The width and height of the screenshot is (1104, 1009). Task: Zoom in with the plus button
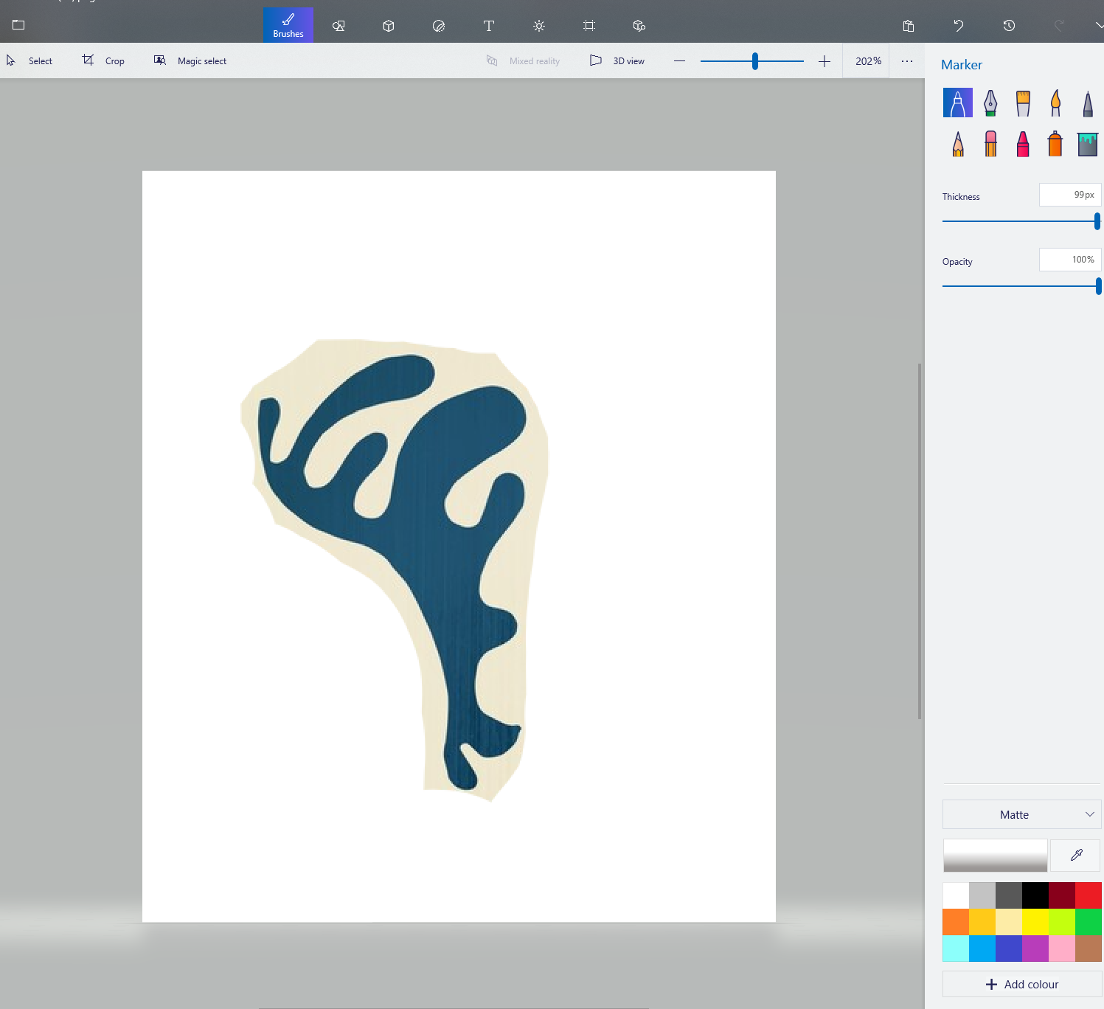pyautogui.click(x=824, y=61)
